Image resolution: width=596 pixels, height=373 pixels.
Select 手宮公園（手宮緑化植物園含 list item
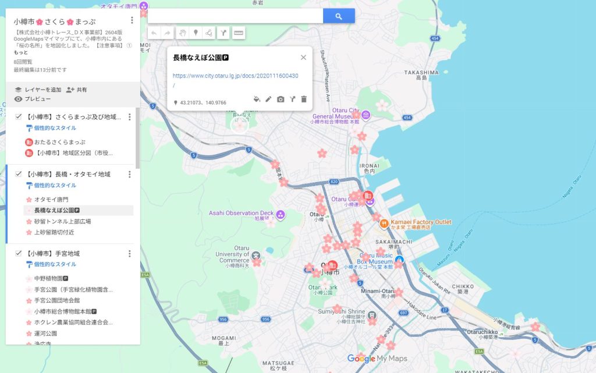[79, 289]
